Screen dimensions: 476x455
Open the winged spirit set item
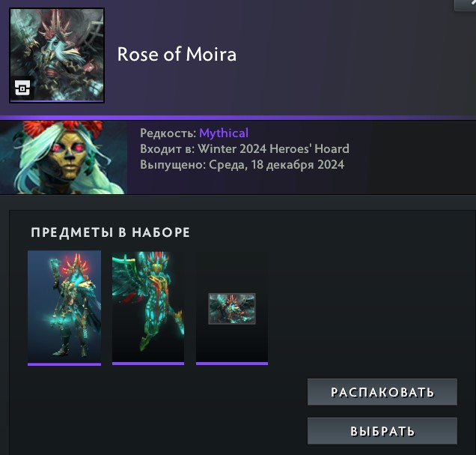click(148, 307)
